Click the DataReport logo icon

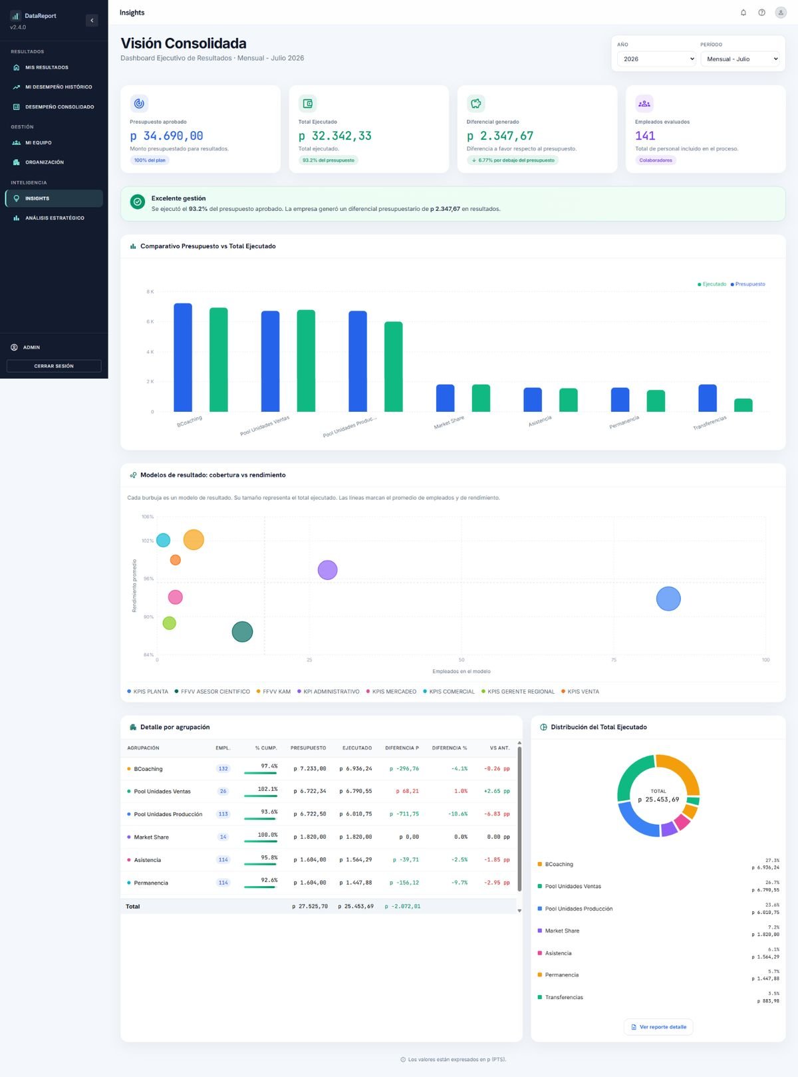point(15,15)
